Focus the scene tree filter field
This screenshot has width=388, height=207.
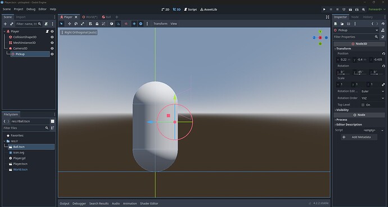click(29, 24)
